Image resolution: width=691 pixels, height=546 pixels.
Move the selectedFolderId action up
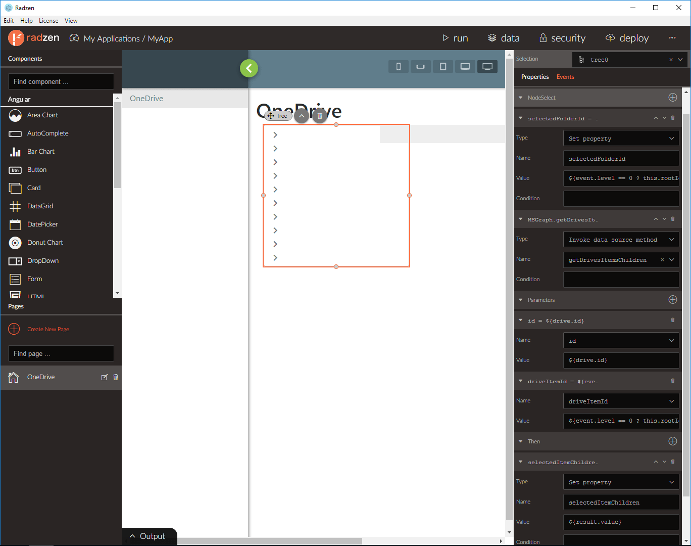(656, 118)
